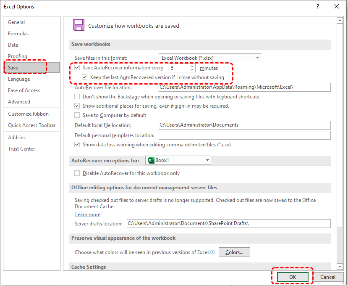Click the Help question mark icon

pos(317,6)
